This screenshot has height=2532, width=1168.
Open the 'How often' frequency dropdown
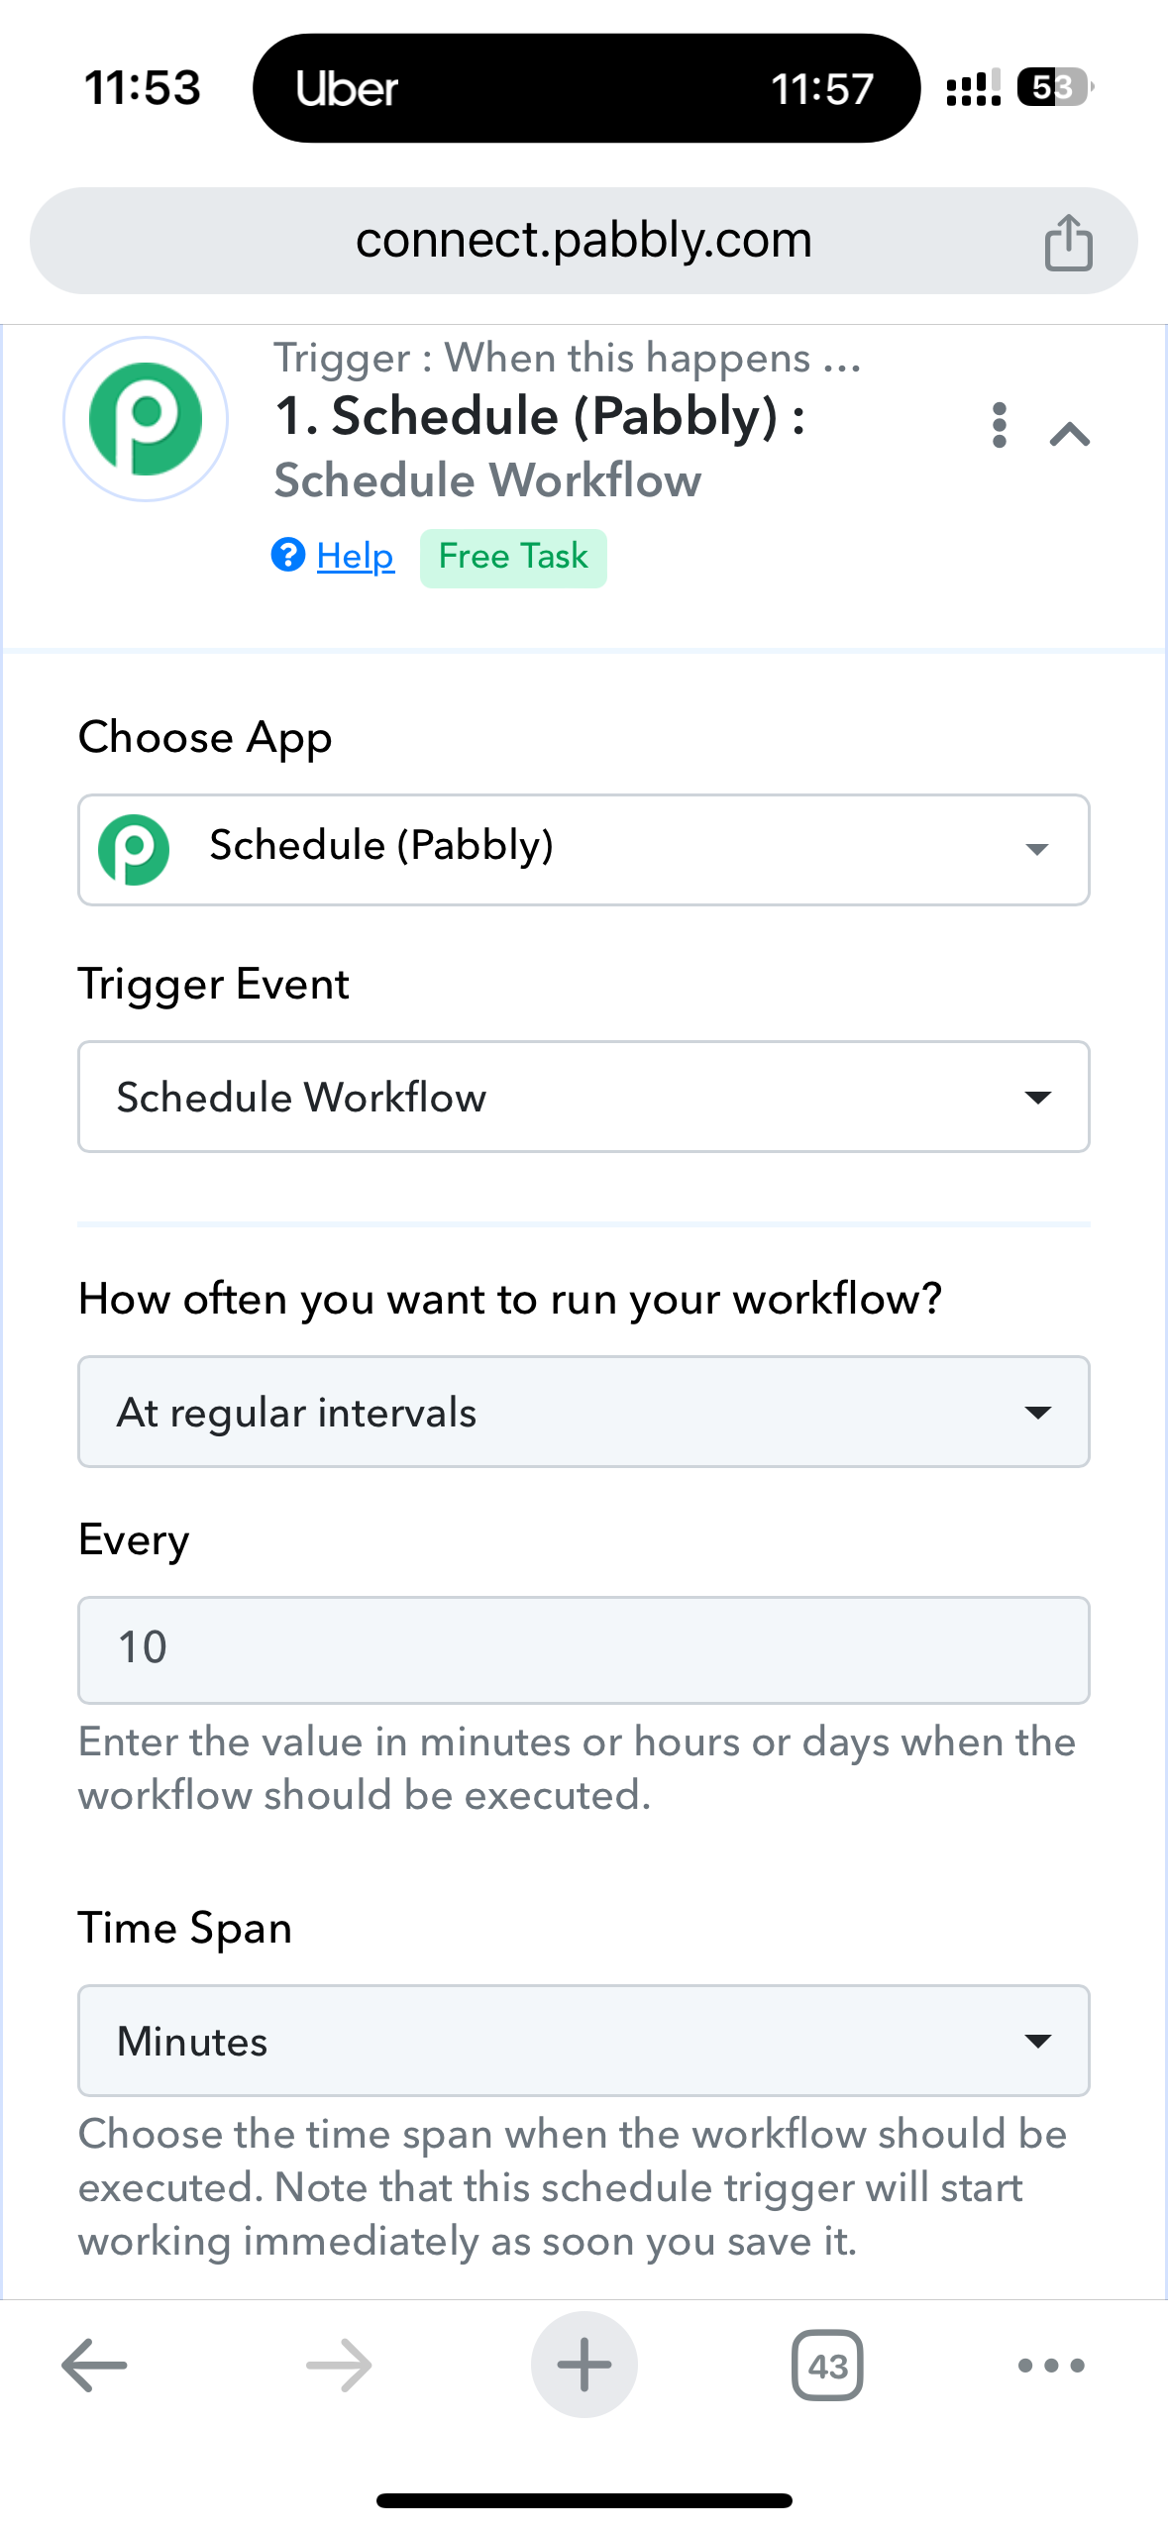click(584, 1411)
